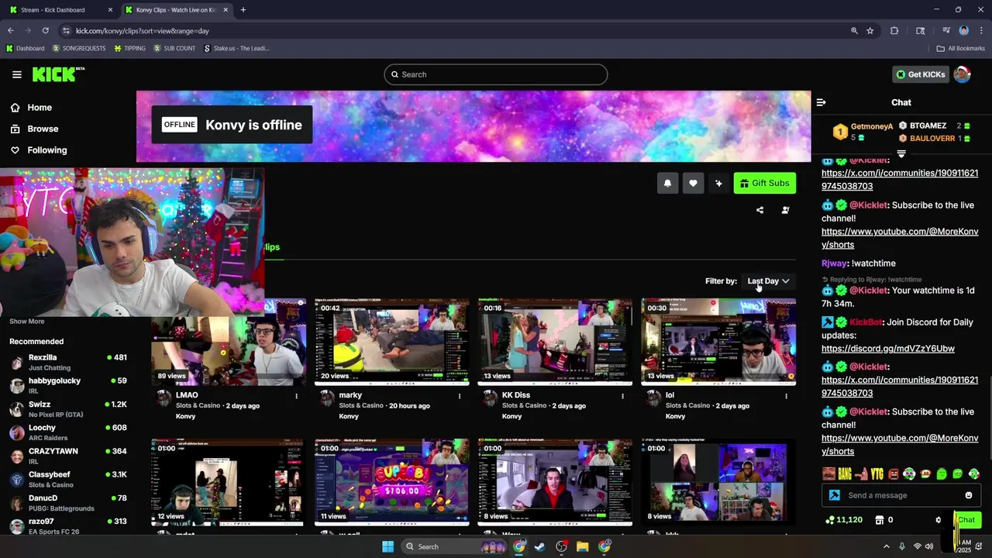Open volume control in system tray
Screen dimensions: 992x558
pos(929,546)
